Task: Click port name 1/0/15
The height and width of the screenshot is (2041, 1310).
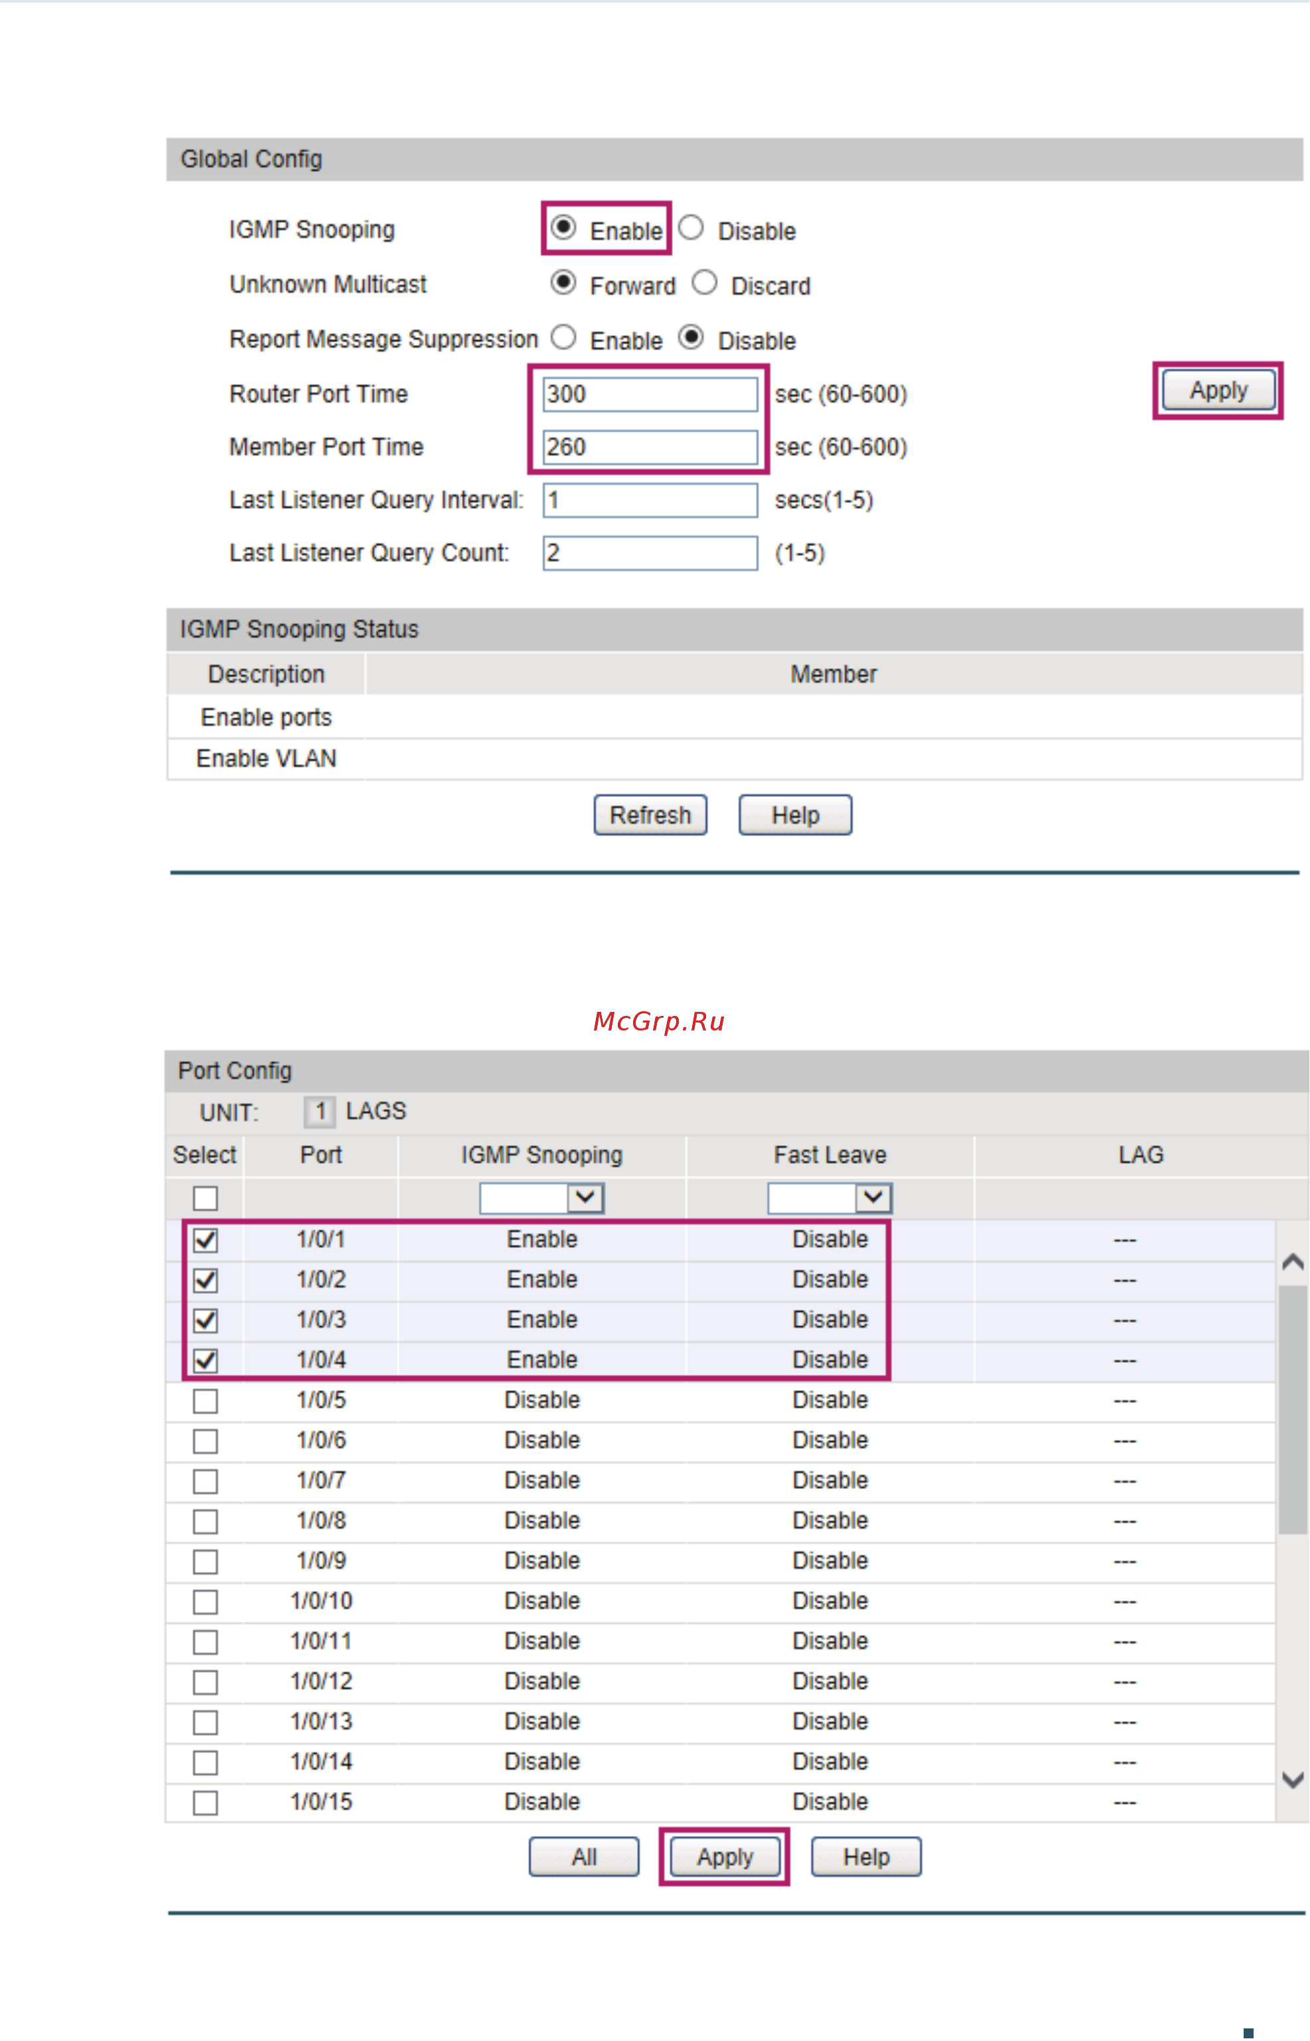Action: (321, 1801)
